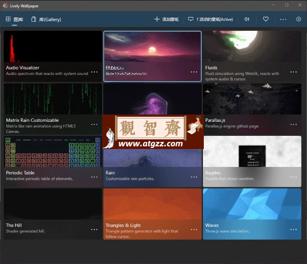This screenshot has height=264, width=307.
Task: Open the Fluids card options dots
Action: click(293, 72)
